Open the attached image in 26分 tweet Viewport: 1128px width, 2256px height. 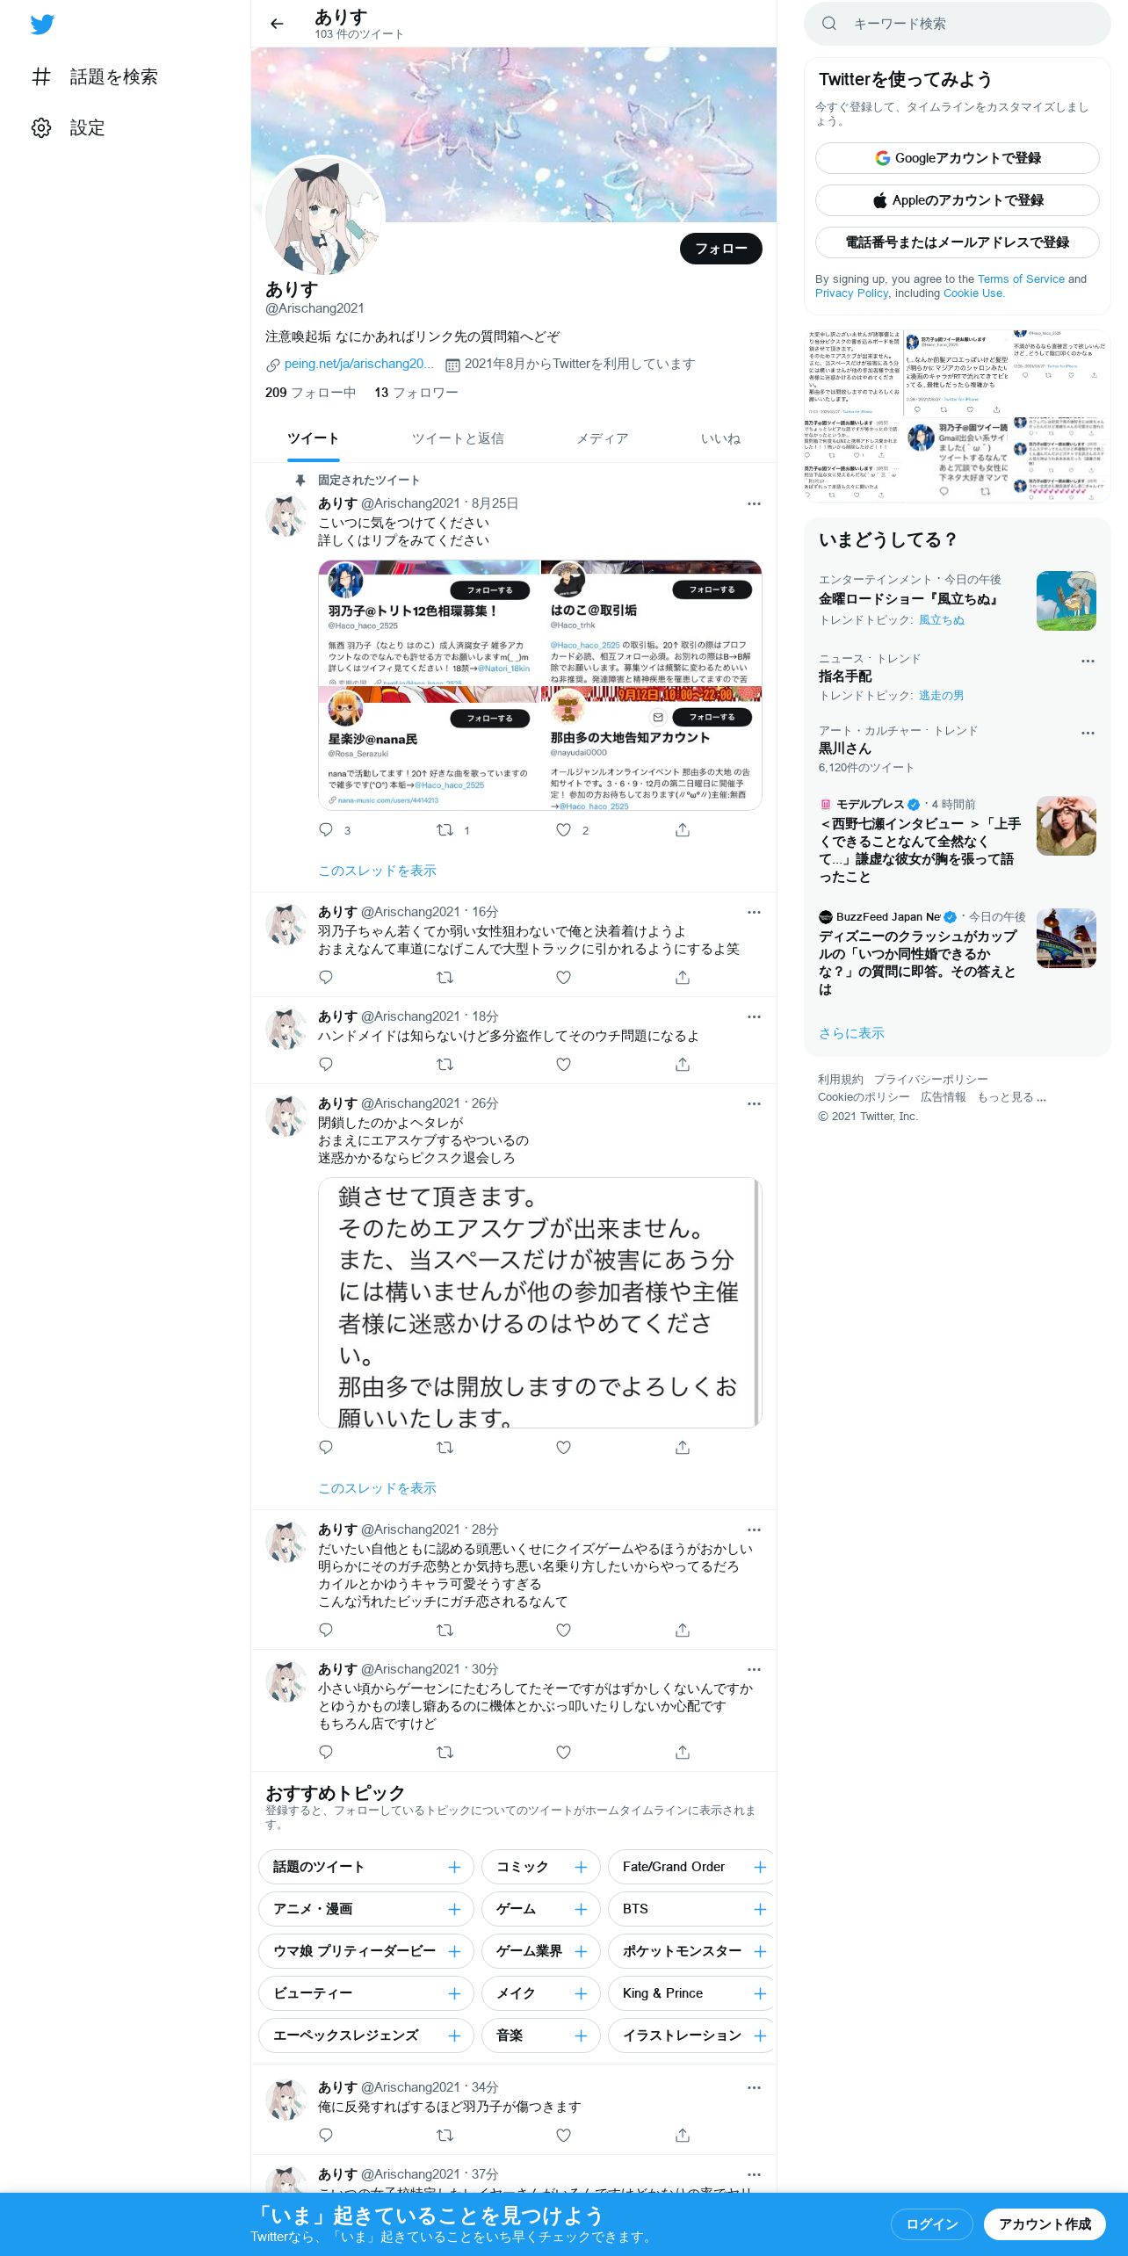pyautogui.click(x=539, y=1302)
